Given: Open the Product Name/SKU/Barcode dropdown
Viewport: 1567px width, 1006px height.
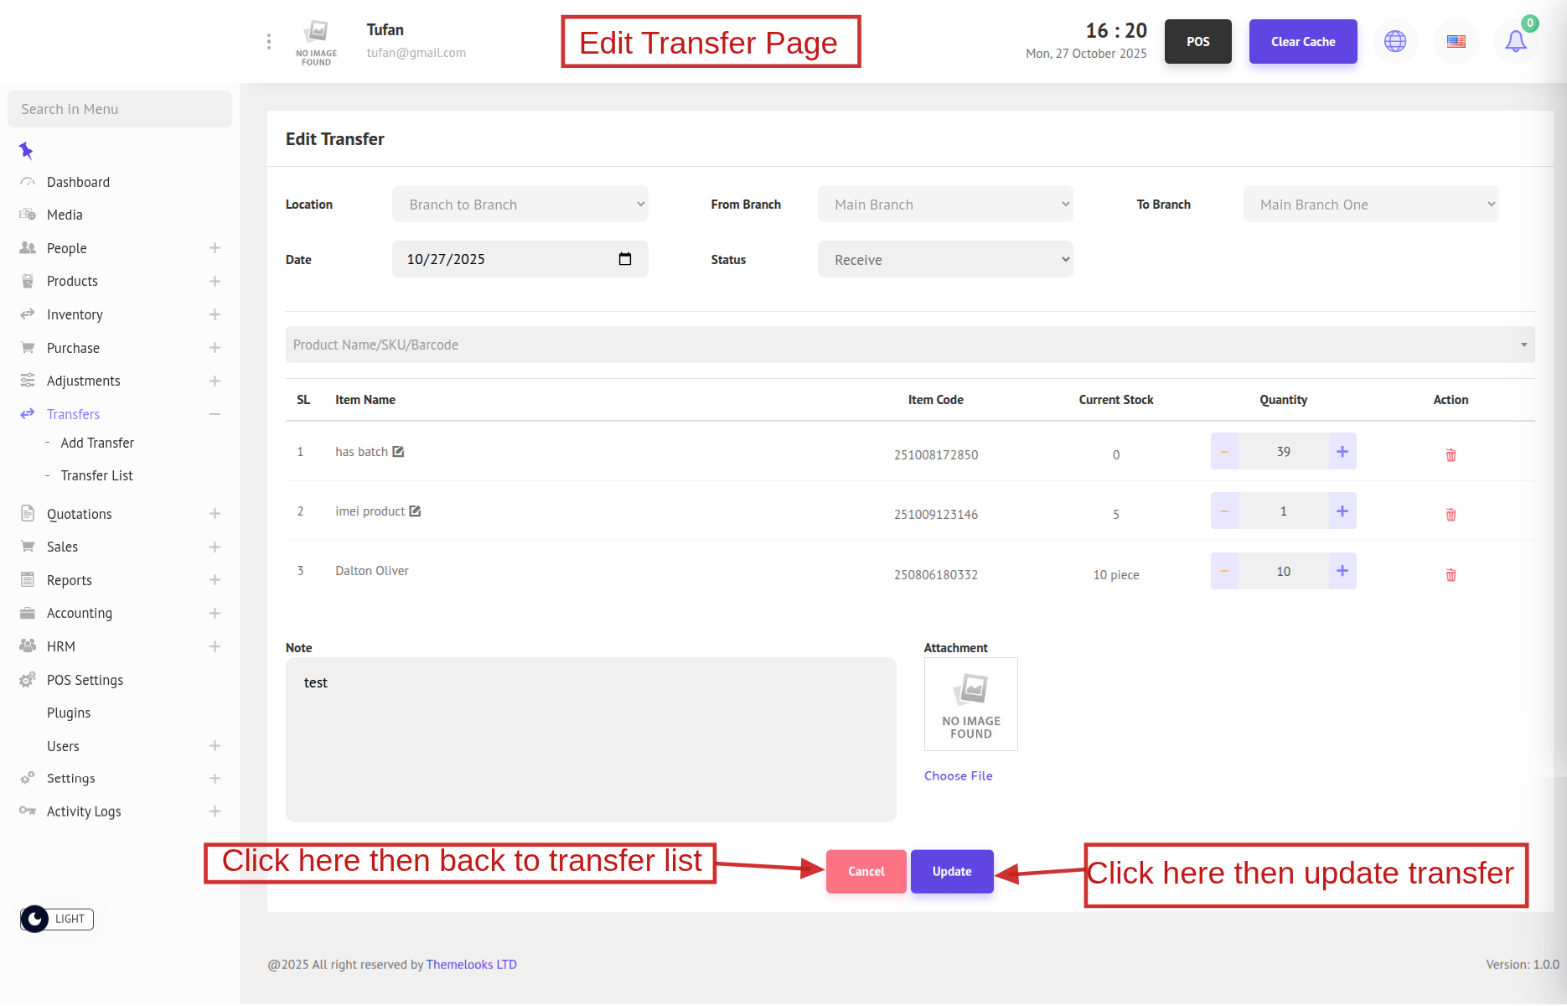Looking at the screenshot, I should tap(909, 345).
